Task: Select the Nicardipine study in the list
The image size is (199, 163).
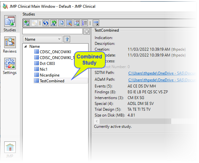Action: [x=49, y=75]
